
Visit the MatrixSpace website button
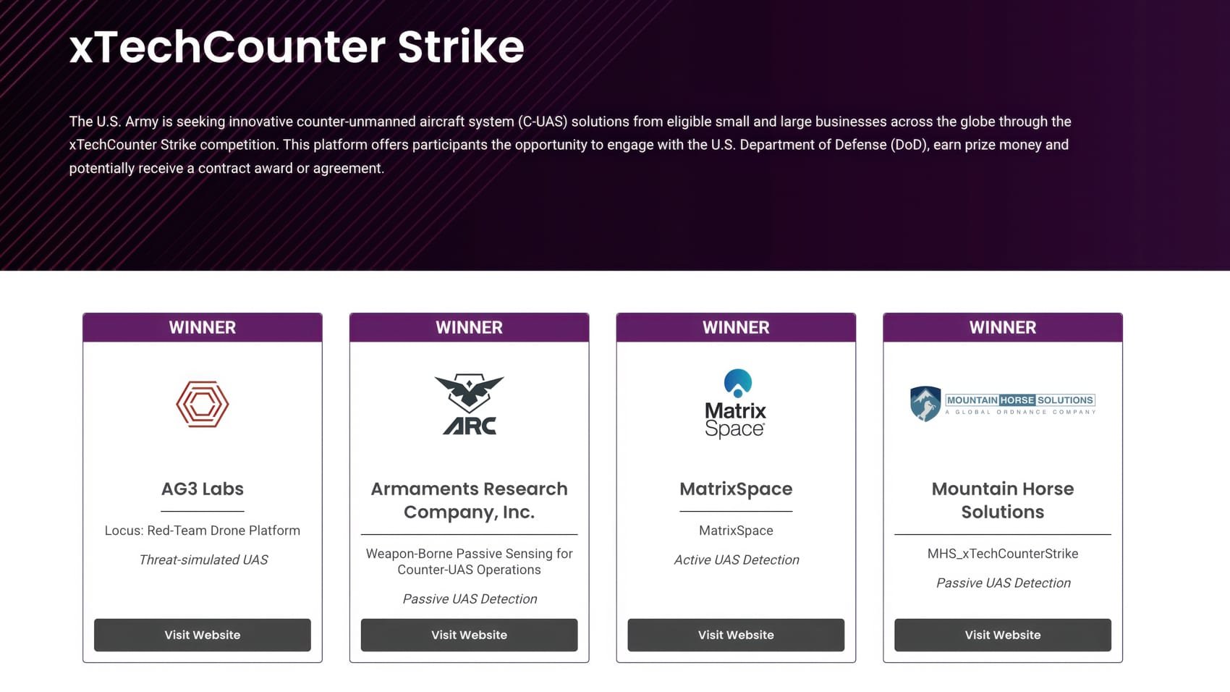pos(736,635)
